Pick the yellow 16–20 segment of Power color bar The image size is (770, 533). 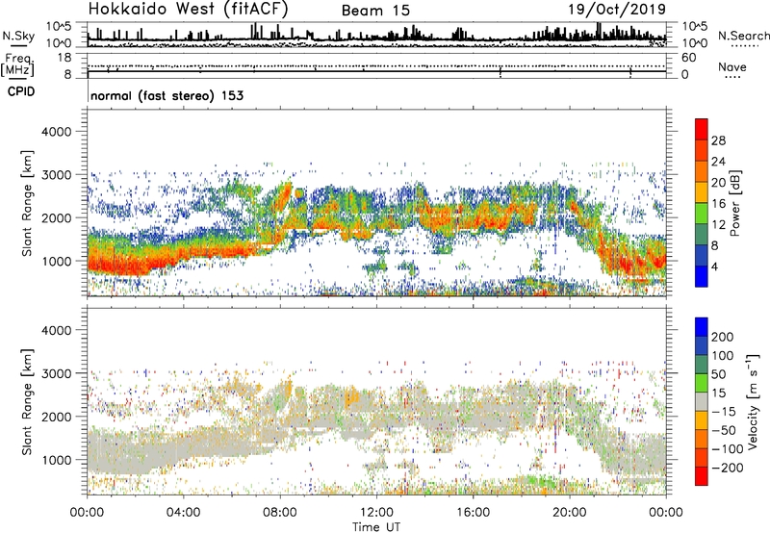pyautogui.click(x=702, y=192)
